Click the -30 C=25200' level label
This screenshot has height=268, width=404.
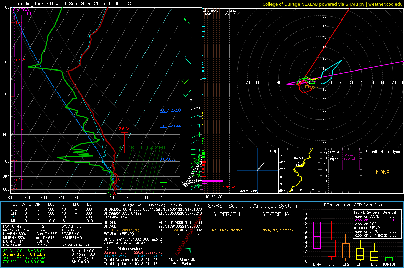coord(171,110)
